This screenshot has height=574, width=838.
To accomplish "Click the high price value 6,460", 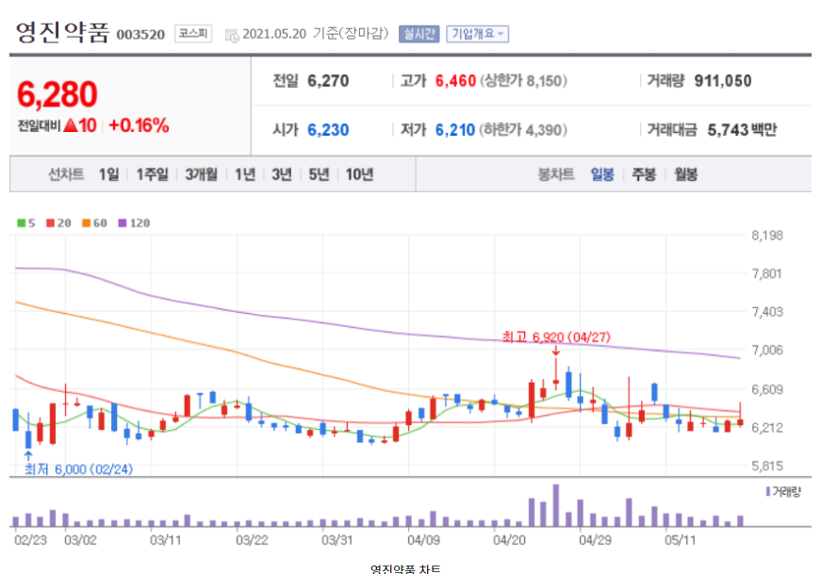I will coord(455,81).
